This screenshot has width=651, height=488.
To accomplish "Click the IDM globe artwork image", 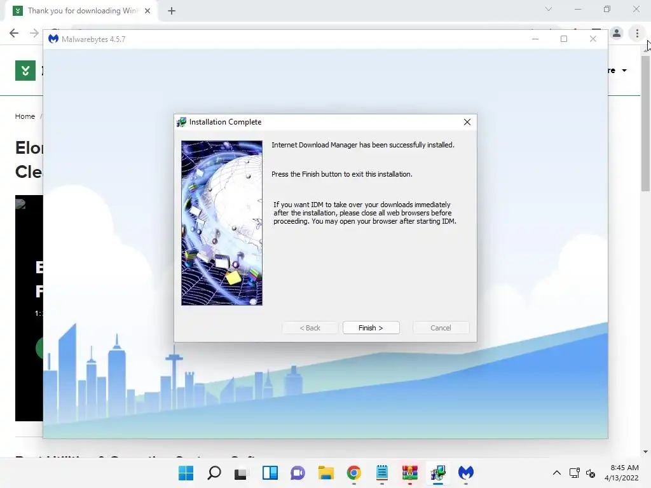I will pos(222,223).
